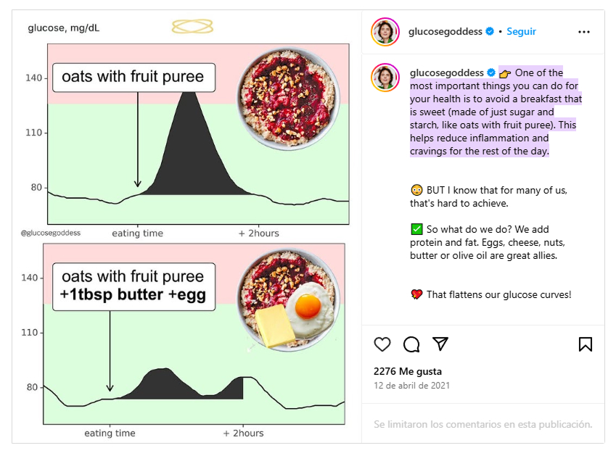Click the fried egg on the bottom bowl
The width and height of the screenshot is (616, 456).
(x=308, y=306)
